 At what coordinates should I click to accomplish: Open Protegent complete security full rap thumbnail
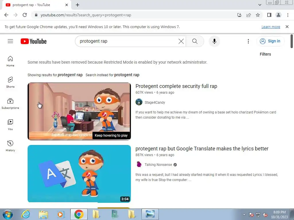pyautogui.click(x=79, y=111)
